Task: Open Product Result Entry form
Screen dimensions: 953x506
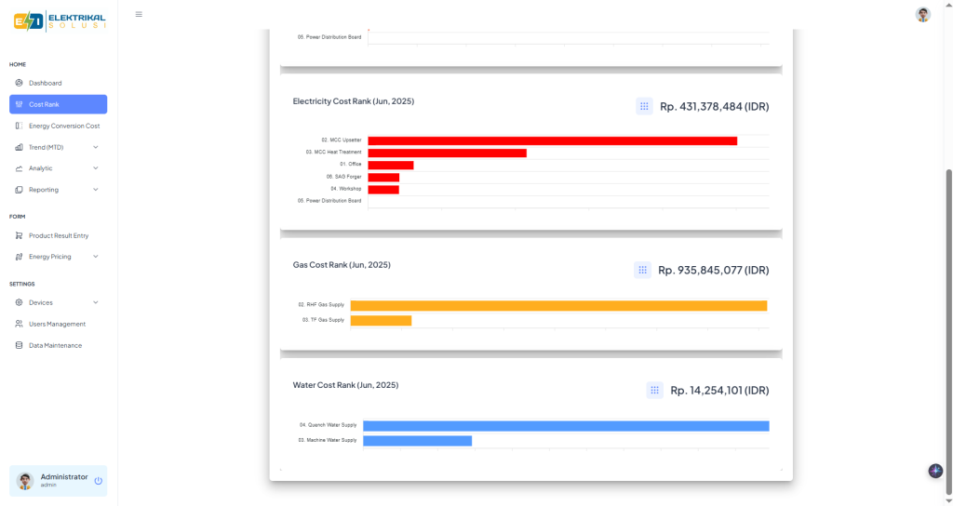Action: [x=58, y=235]
